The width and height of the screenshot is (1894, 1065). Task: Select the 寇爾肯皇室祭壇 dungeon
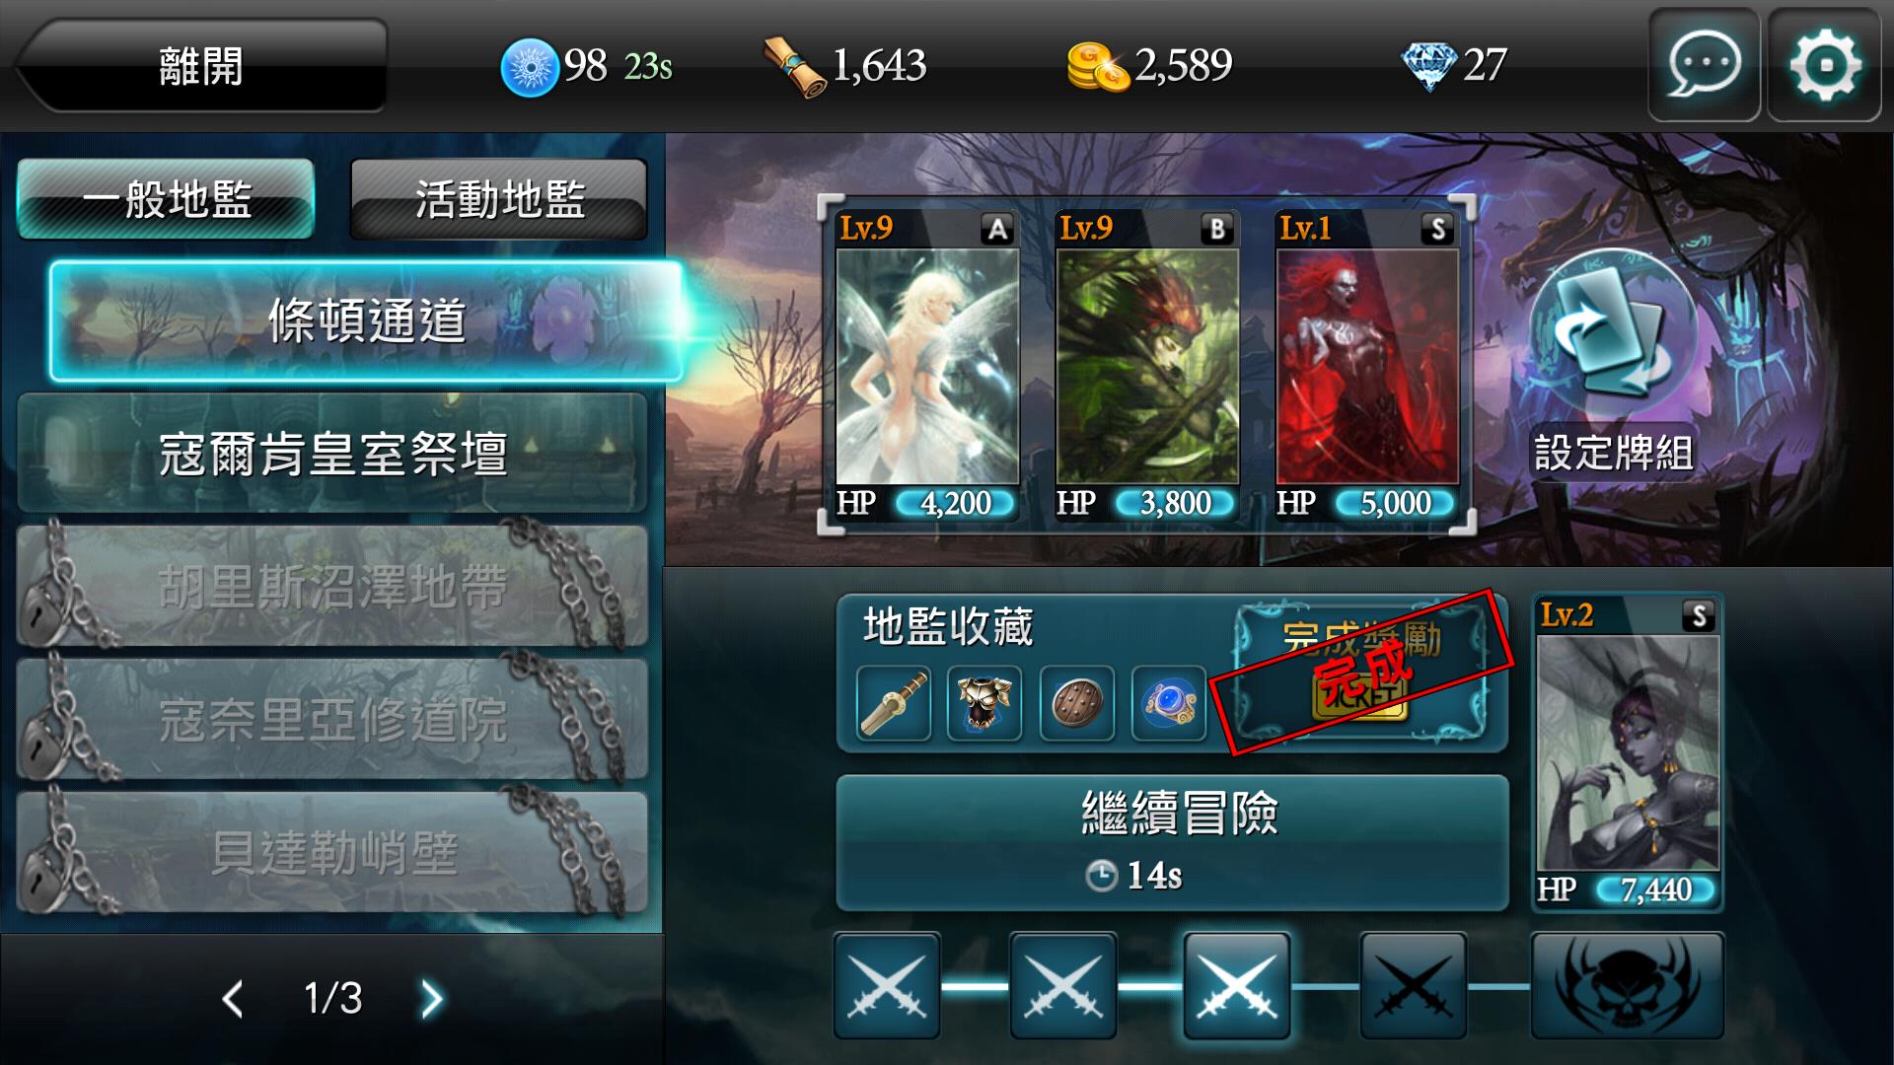pyautogui.click(x=332, y=453)
